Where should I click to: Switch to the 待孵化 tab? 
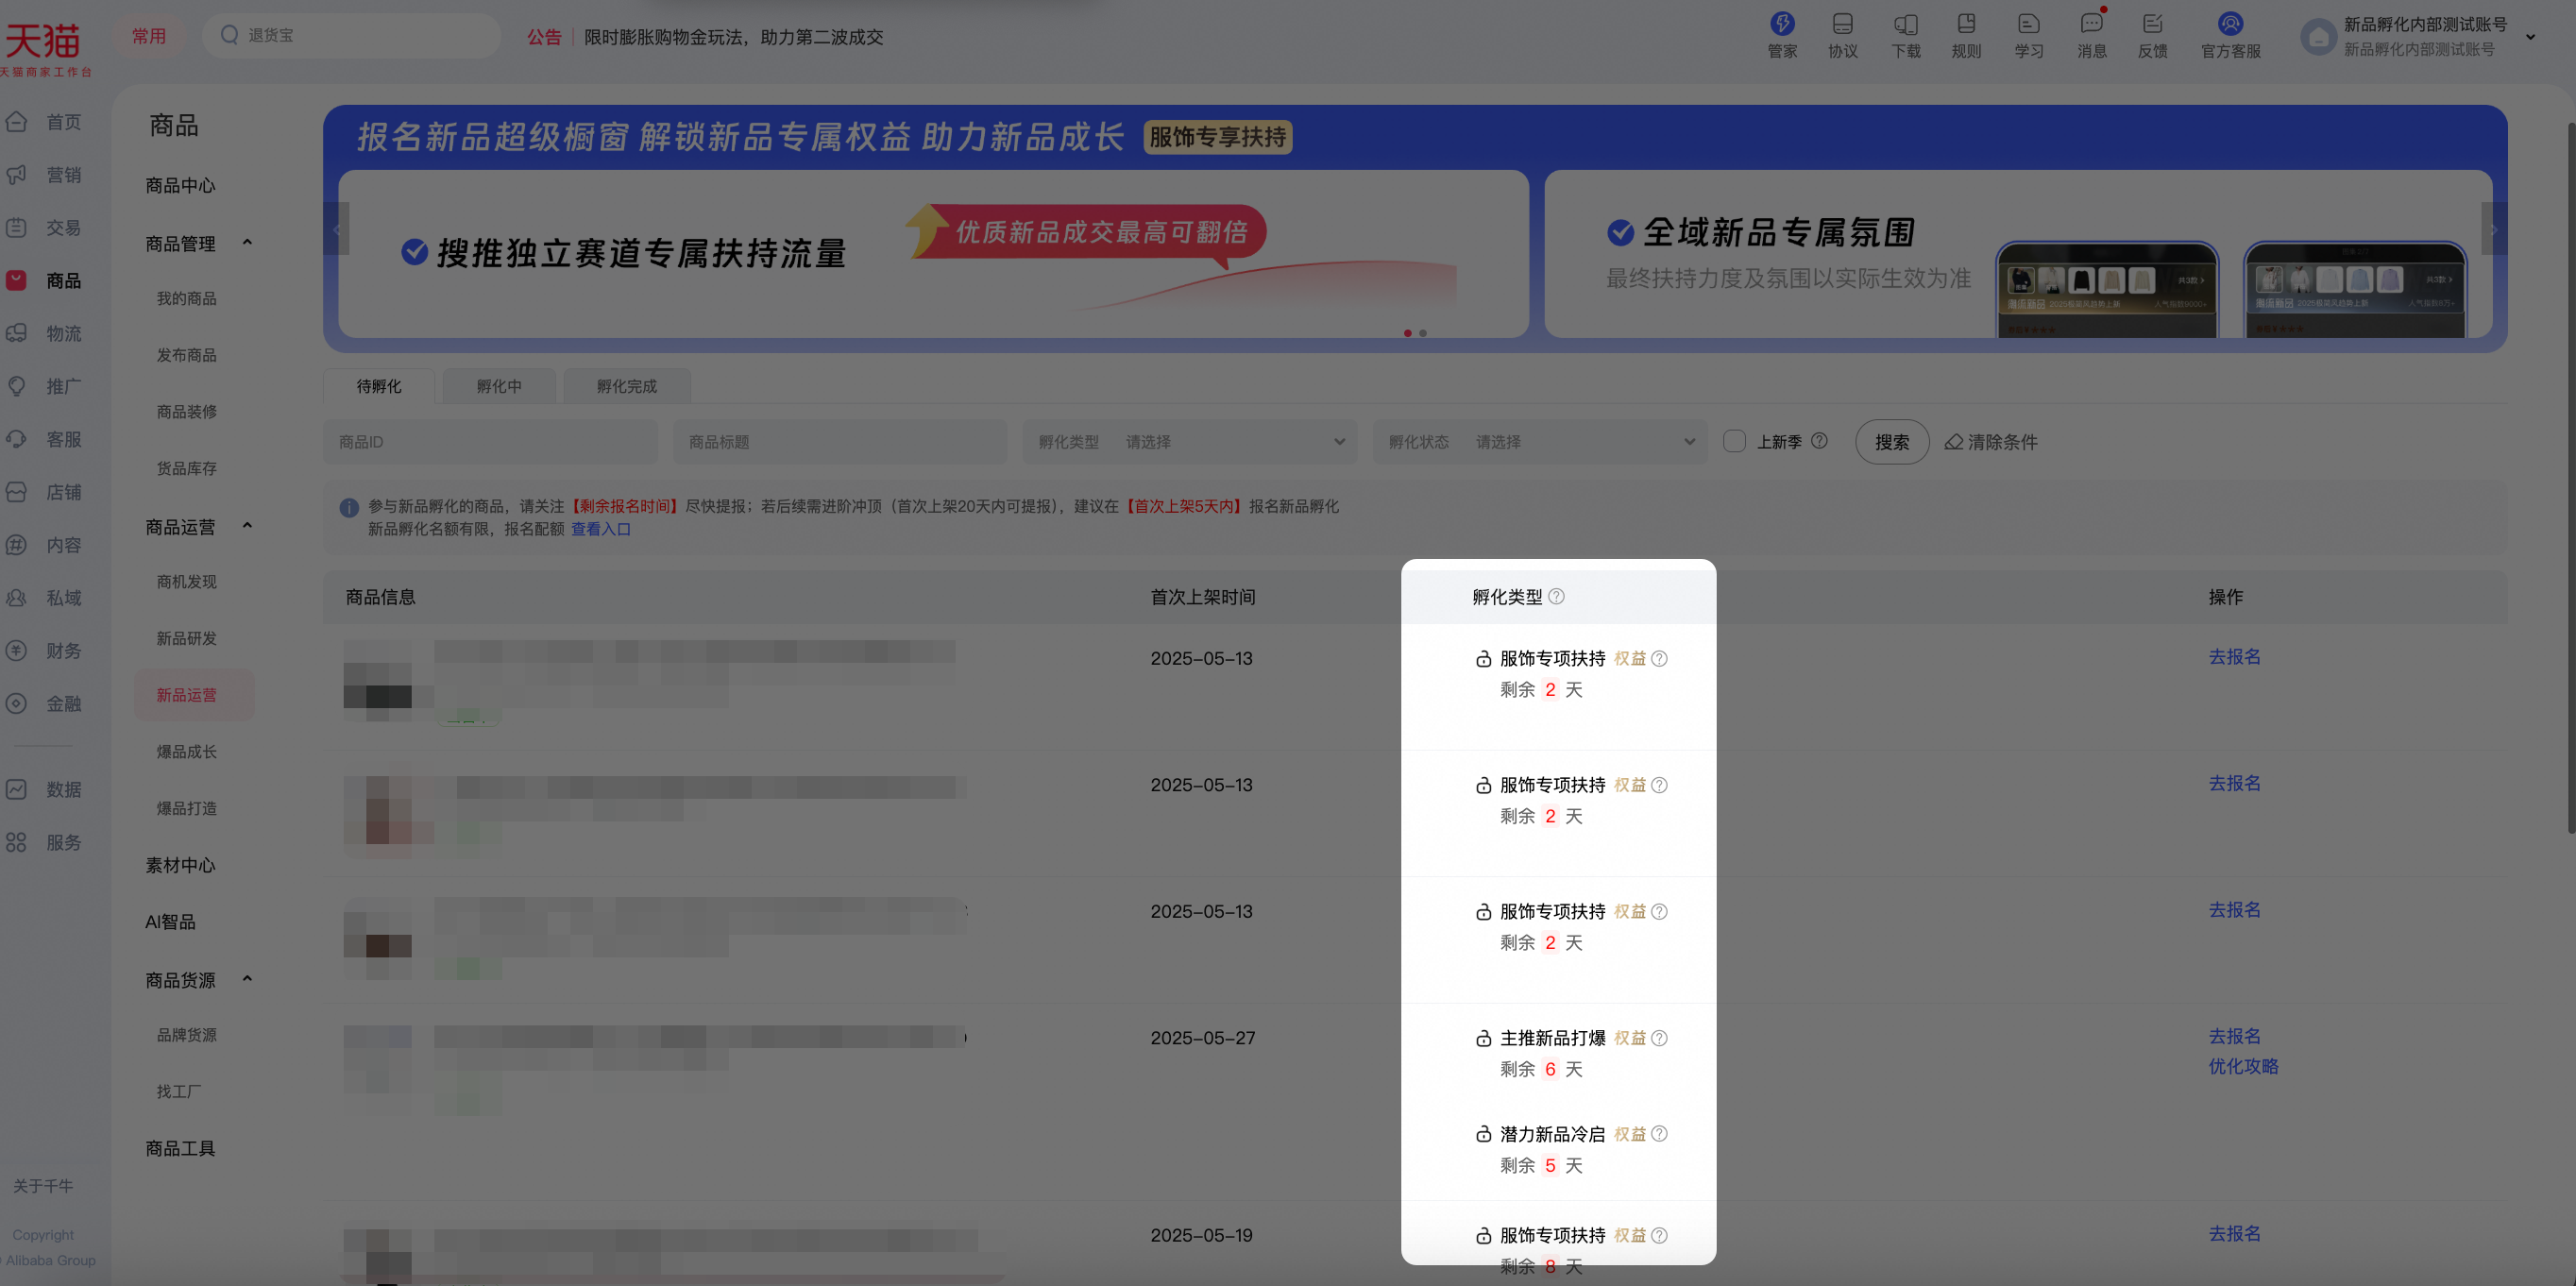pyautogui.click(x=379, y=386)
